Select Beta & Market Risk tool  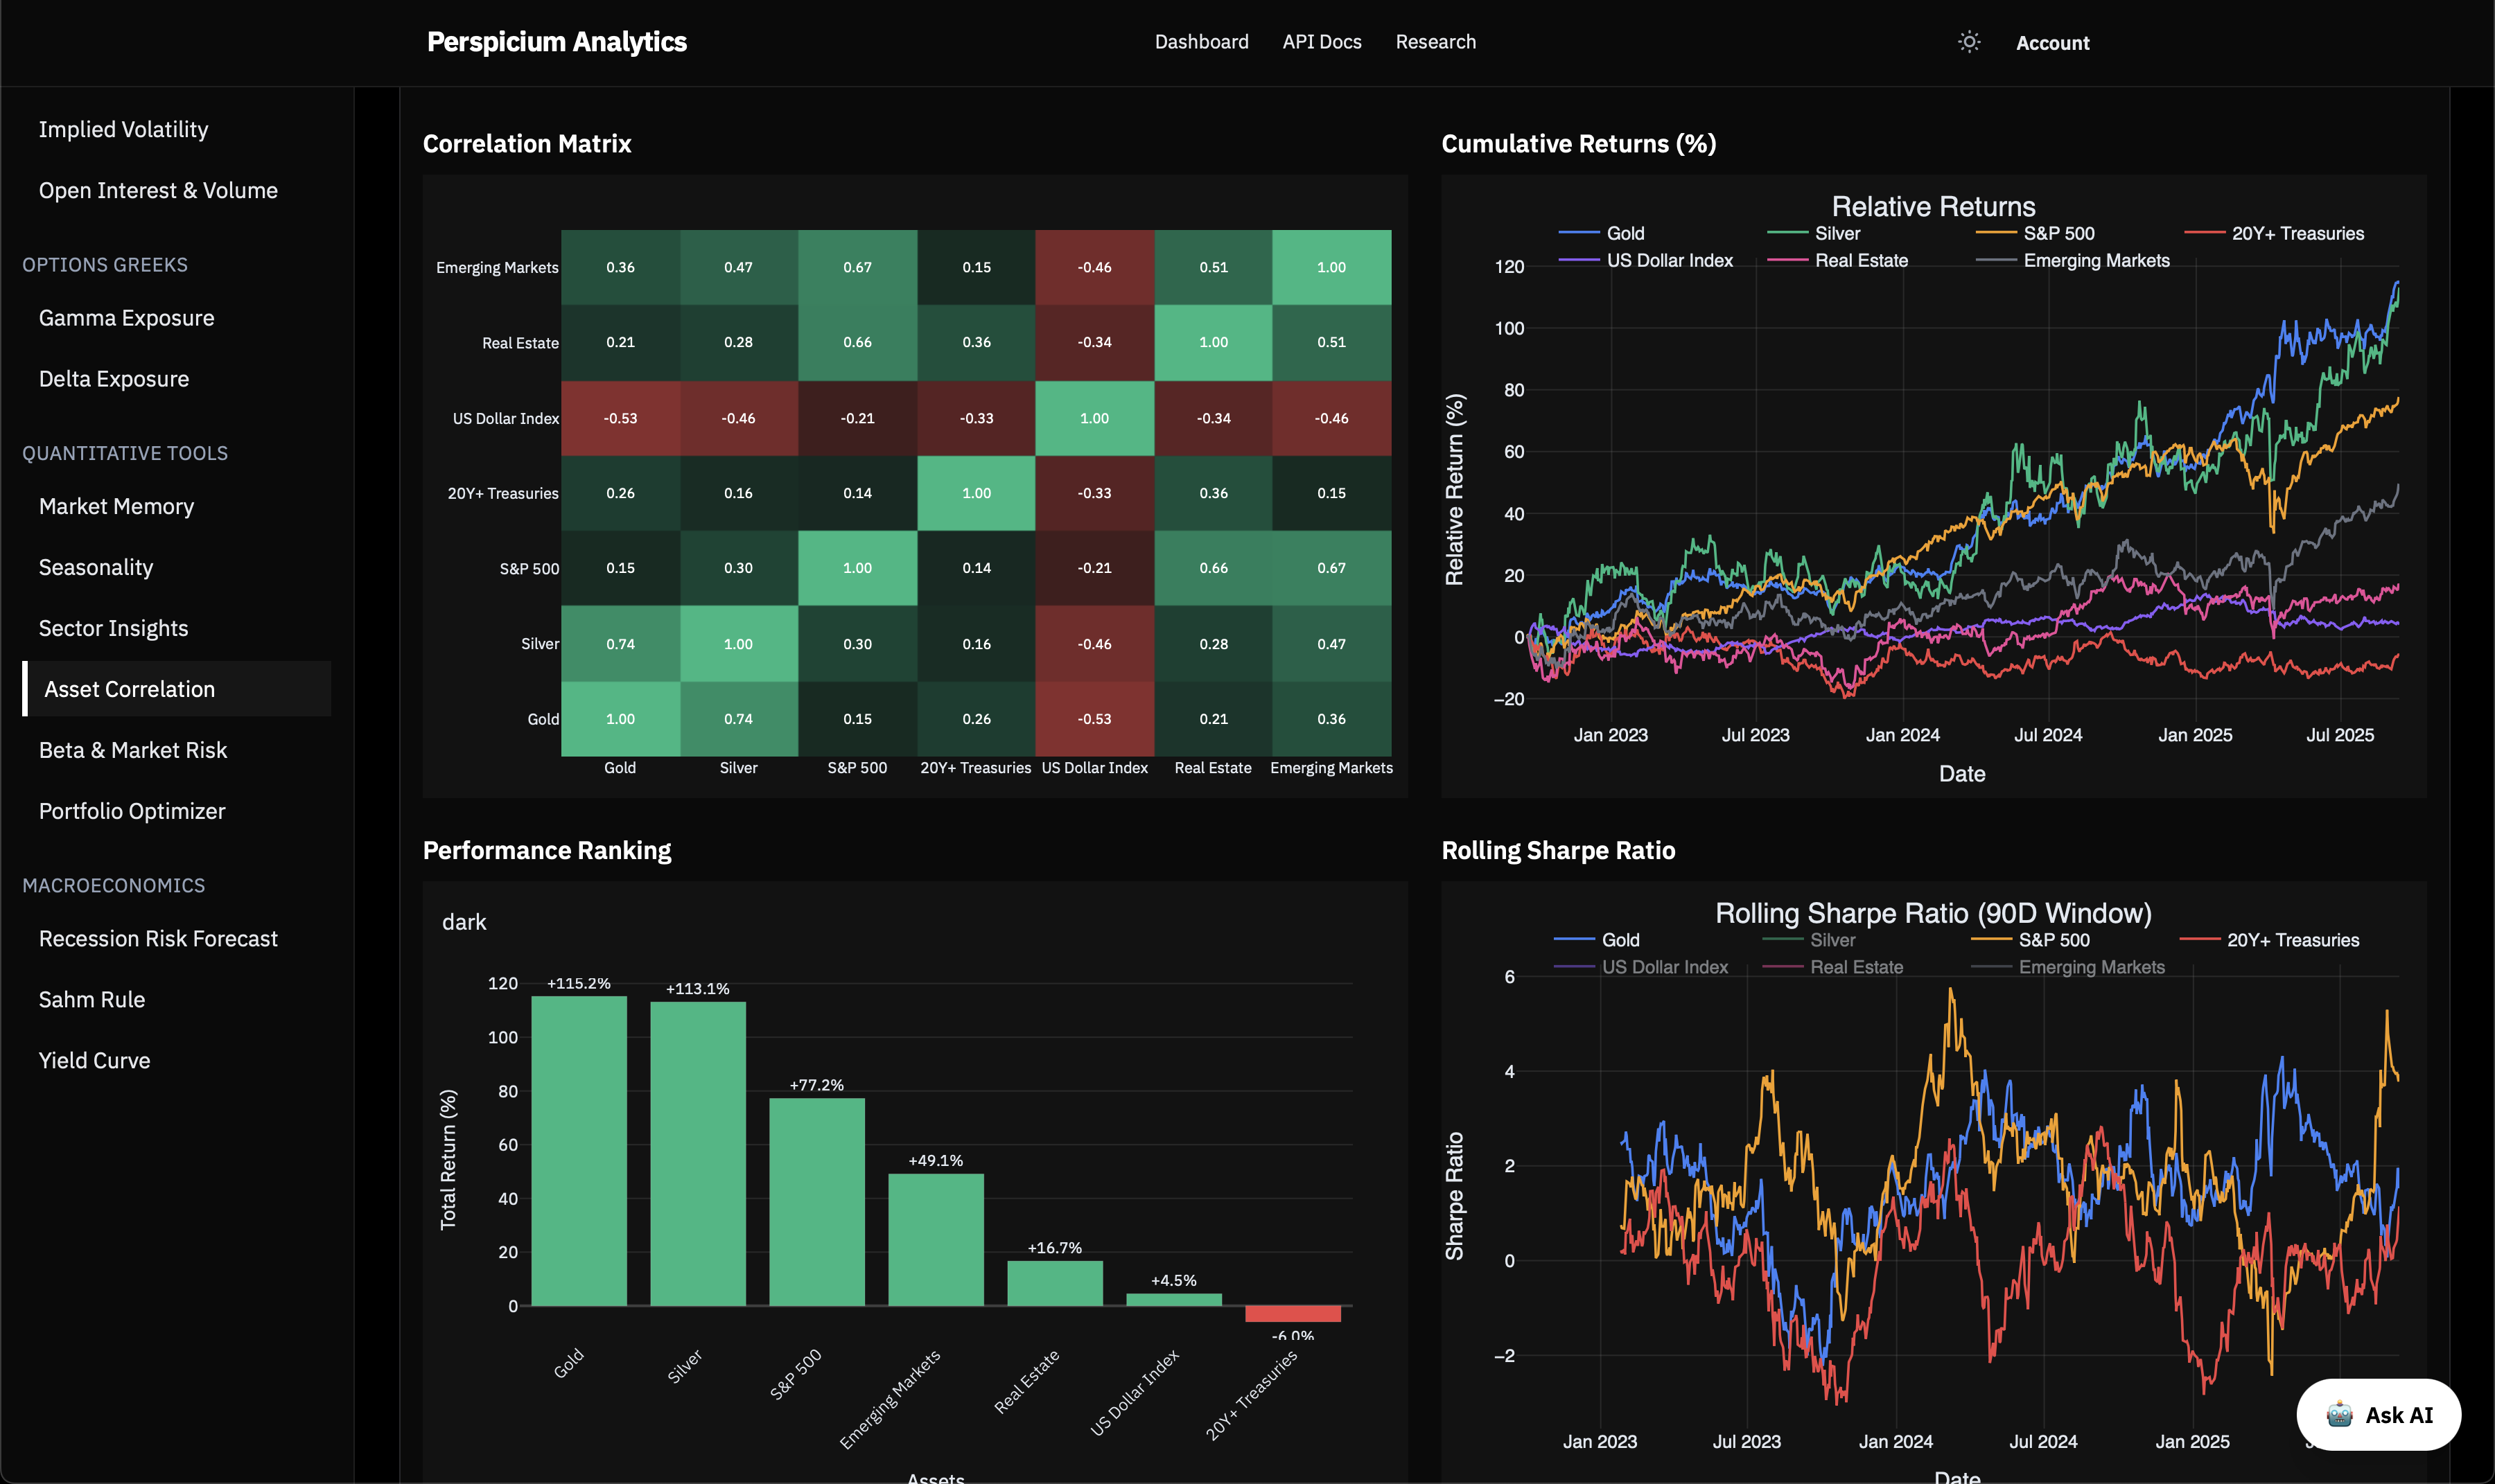[x=133, y=750]
